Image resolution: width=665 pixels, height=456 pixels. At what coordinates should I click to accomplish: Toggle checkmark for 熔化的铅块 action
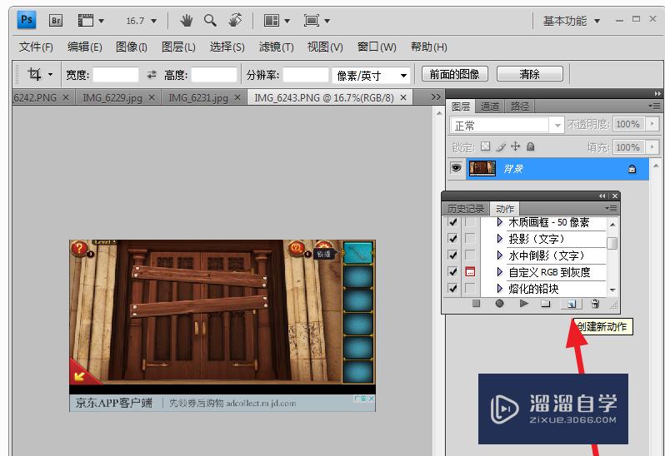coord(452,289)
